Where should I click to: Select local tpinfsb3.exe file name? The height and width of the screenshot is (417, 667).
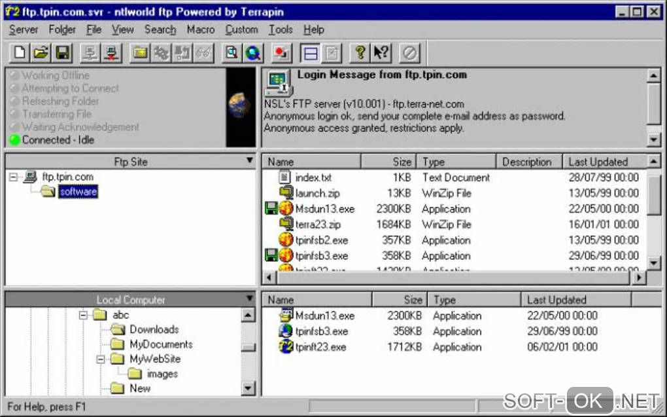click(x=322, y=331)
